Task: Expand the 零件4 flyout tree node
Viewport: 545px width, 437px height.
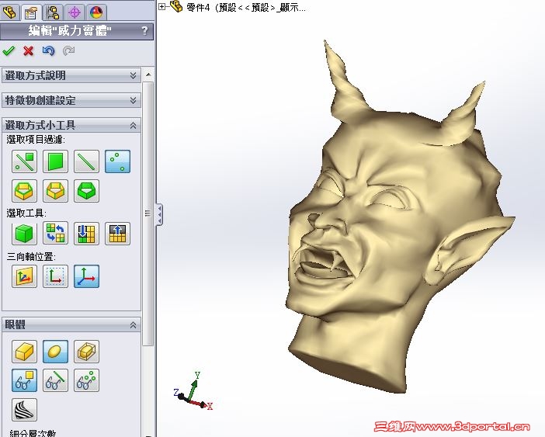Action: (162, 6)
